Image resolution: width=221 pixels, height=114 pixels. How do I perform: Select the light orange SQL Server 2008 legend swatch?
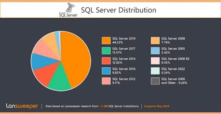155,40
